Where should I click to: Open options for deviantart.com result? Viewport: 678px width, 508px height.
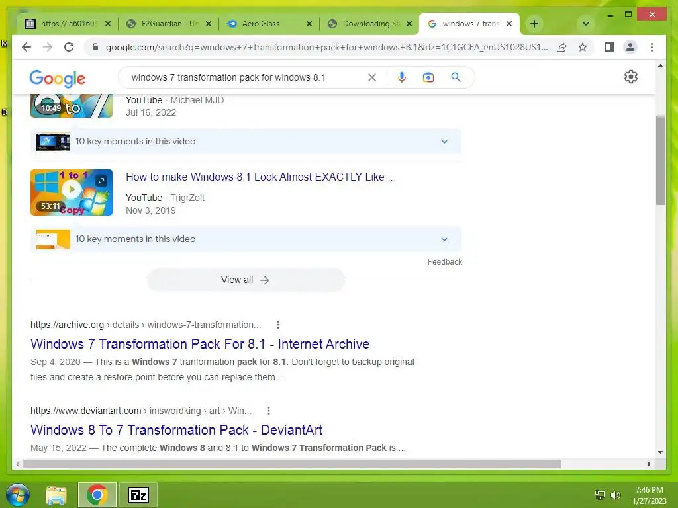tap(269, 411)
